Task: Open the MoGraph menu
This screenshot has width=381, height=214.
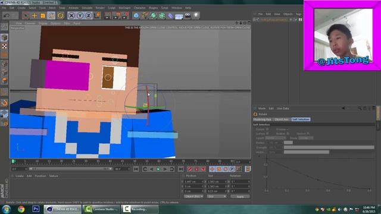Action: [x=124, y=8]
